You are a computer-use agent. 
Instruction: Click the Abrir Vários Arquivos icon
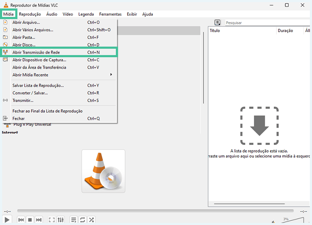6,30
